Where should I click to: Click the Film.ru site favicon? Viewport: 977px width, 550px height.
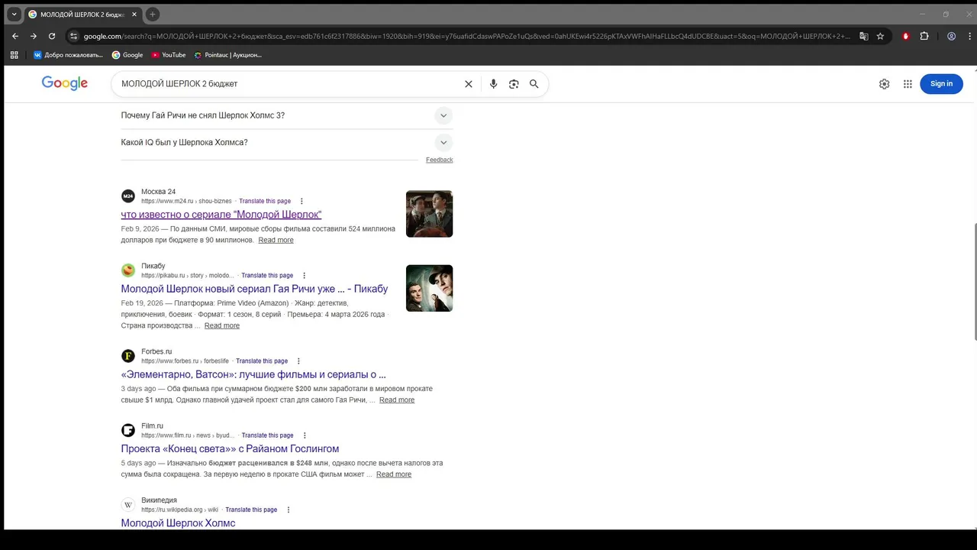(x=128, y=431)
